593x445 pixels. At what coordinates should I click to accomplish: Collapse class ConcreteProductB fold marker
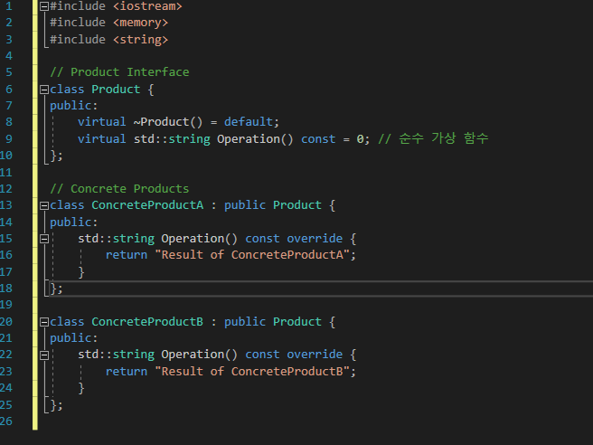click(x=44, y=322)
